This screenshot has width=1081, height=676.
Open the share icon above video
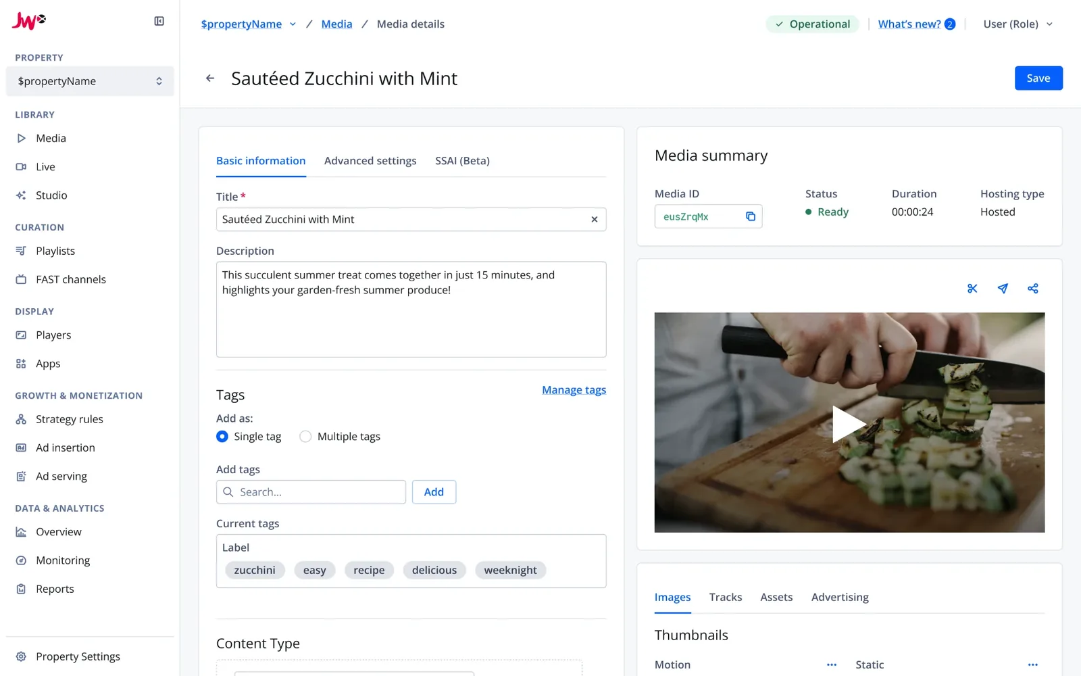point(1033,289)
